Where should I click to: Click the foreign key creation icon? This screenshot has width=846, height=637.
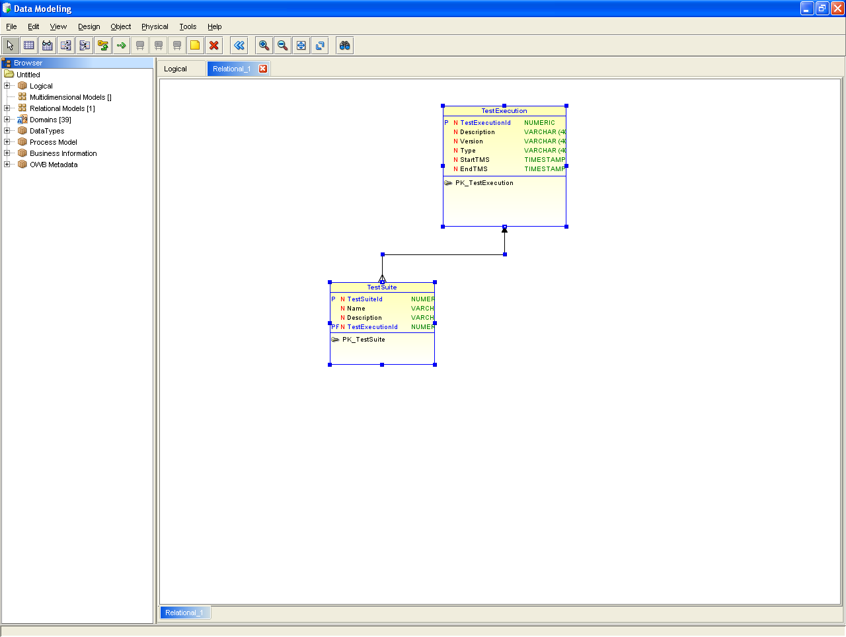pos(103,45)
